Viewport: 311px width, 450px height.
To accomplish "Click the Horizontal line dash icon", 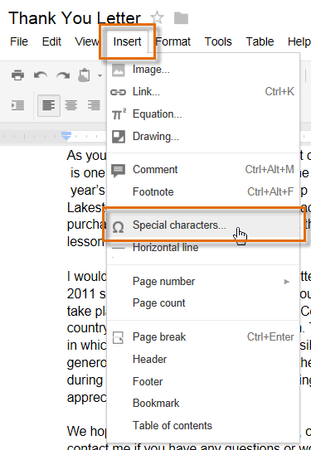I will click(x=118, y=248).
